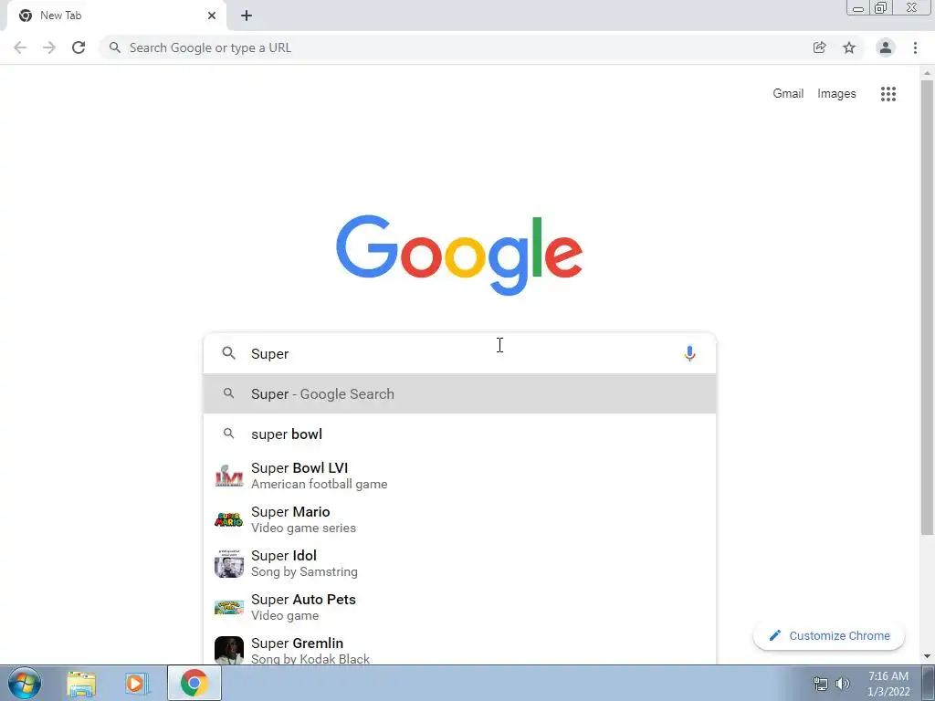Click the browser back arrow
Screen dimensions: 935x701
20,47
